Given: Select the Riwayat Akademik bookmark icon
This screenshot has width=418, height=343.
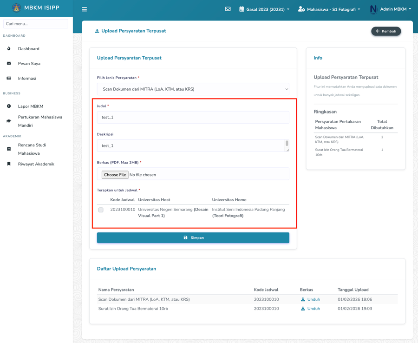Looking at the screenshot, I should (8, 164).
